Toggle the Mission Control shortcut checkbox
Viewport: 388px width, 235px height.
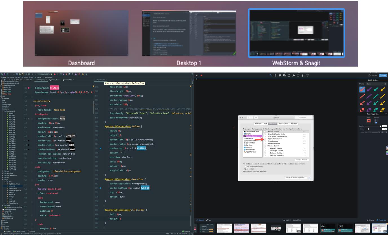pyautogui.click(x=265, y=132)
